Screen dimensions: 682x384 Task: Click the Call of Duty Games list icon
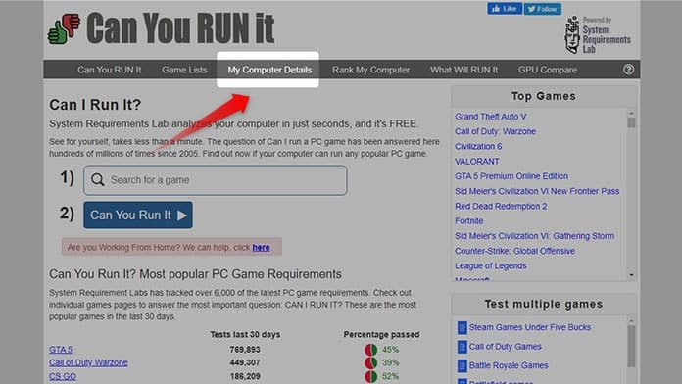tap(462, 347)
